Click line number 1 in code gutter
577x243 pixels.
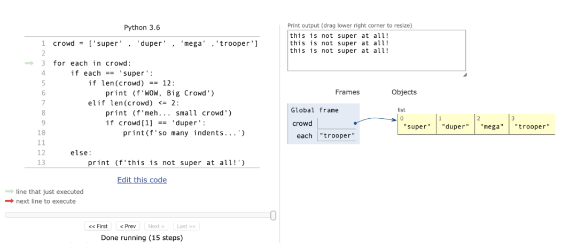click(43, 43)
